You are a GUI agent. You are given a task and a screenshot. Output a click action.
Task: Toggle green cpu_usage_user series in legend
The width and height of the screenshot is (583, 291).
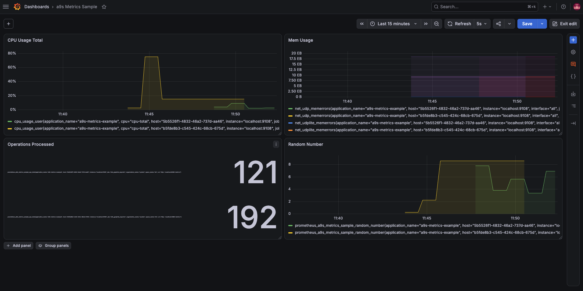(143, 121)
